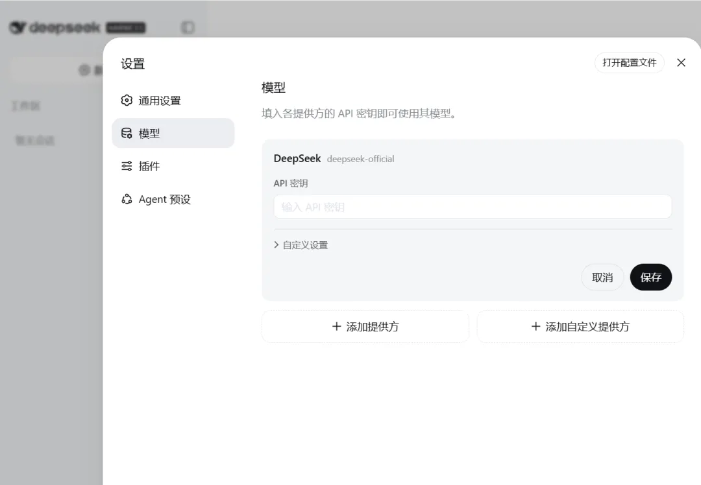Click 添加提供方 button
This screenshot has height=485, width=701.
[x=365, y=326]
